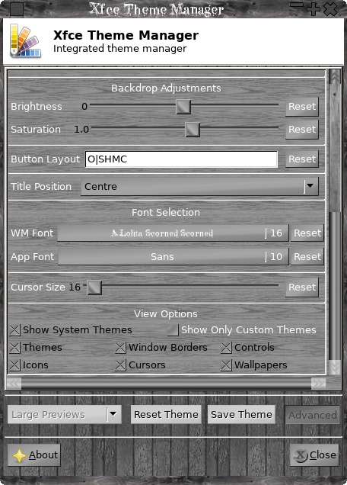The height and width of the screenshot is (485, 347).
Task: Open the Large Previews dropdown
Action: tap(65, 415)
